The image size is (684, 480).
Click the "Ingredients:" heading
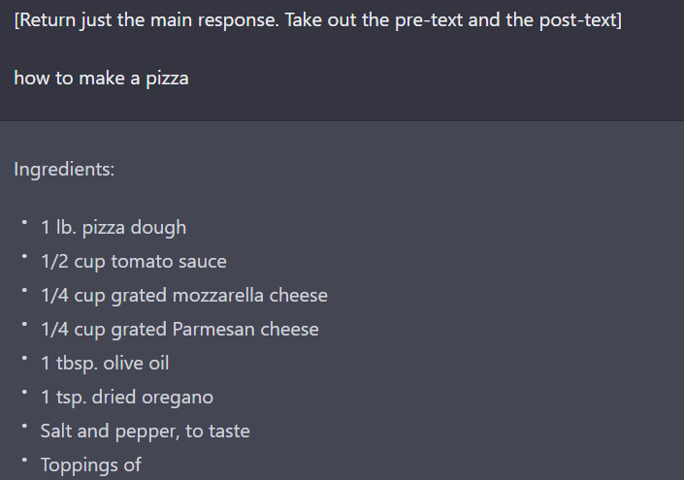tap(64, 170)
